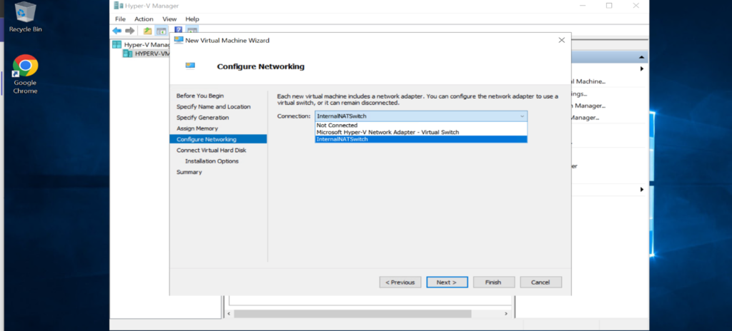Go to Connect Virtual Hard Disk step
Image resolution: width=732 pixels, height=331 pixels.
click(x=211, y=150)
